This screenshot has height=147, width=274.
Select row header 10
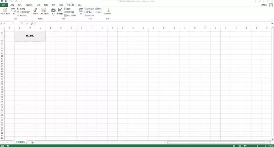tap(2, 53)
